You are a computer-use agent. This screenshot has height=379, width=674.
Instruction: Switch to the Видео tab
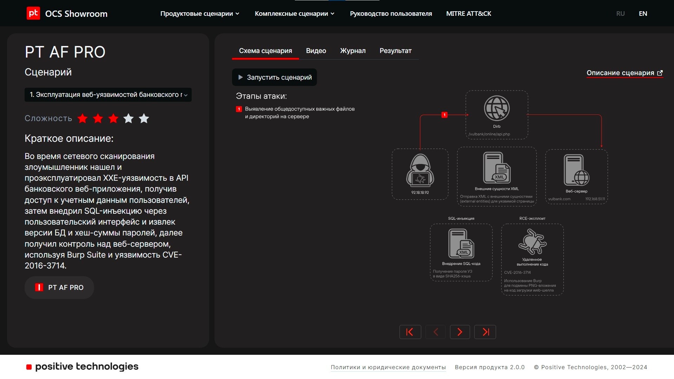pos(316,51)
